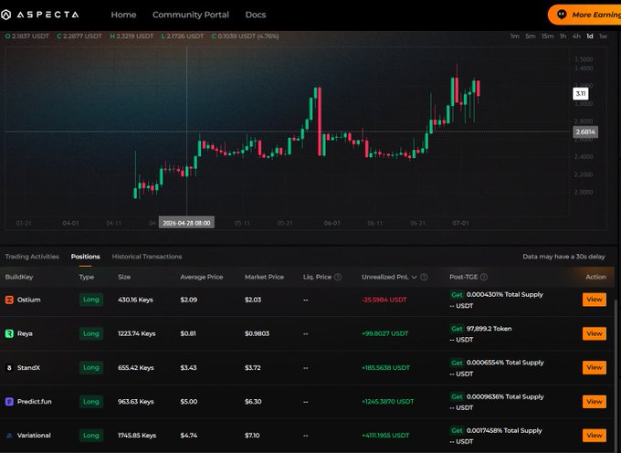Set chart interval to 1d
This screenshot has width=621, height=453.
[590, 36]
